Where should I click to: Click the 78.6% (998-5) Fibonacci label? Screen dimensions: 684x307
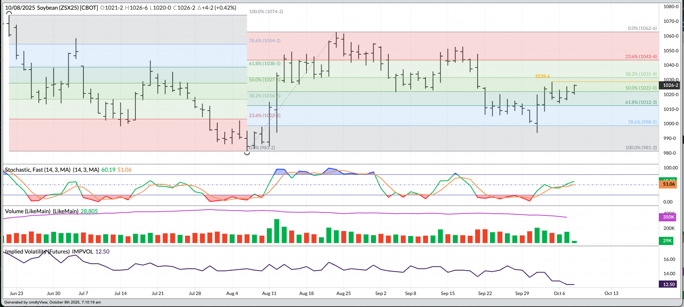tap(642, 122)
